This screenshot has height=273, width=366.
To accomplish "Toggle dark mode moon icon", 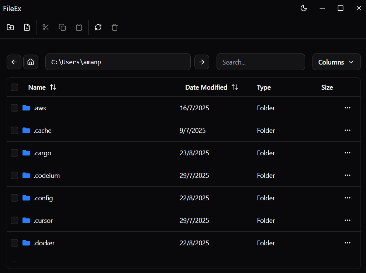I will (303, 8).
